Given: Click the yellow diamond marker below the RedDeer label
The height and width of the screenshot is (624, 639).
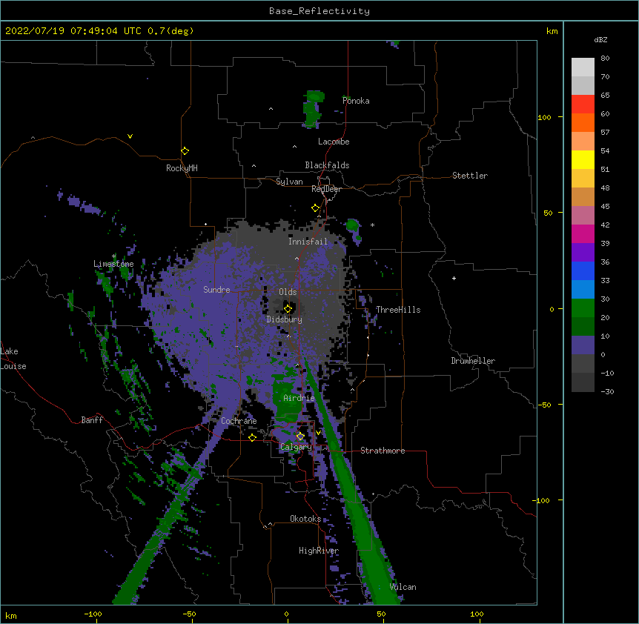Looking at the screenshot, I should [315, 208].
